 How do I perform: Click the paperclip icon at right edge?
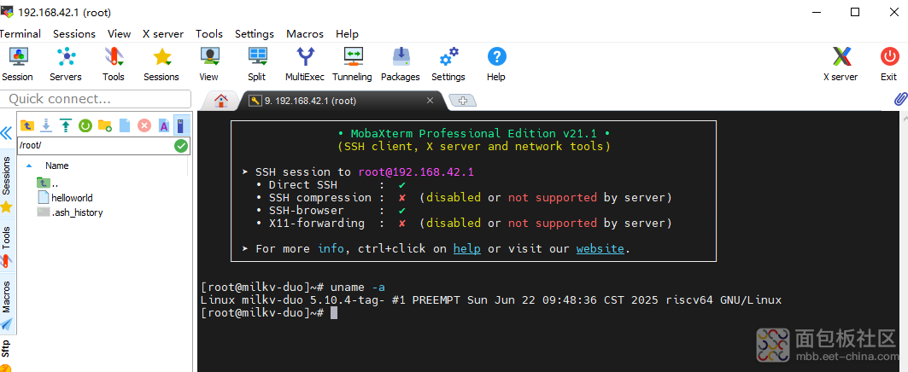point(900,98)
